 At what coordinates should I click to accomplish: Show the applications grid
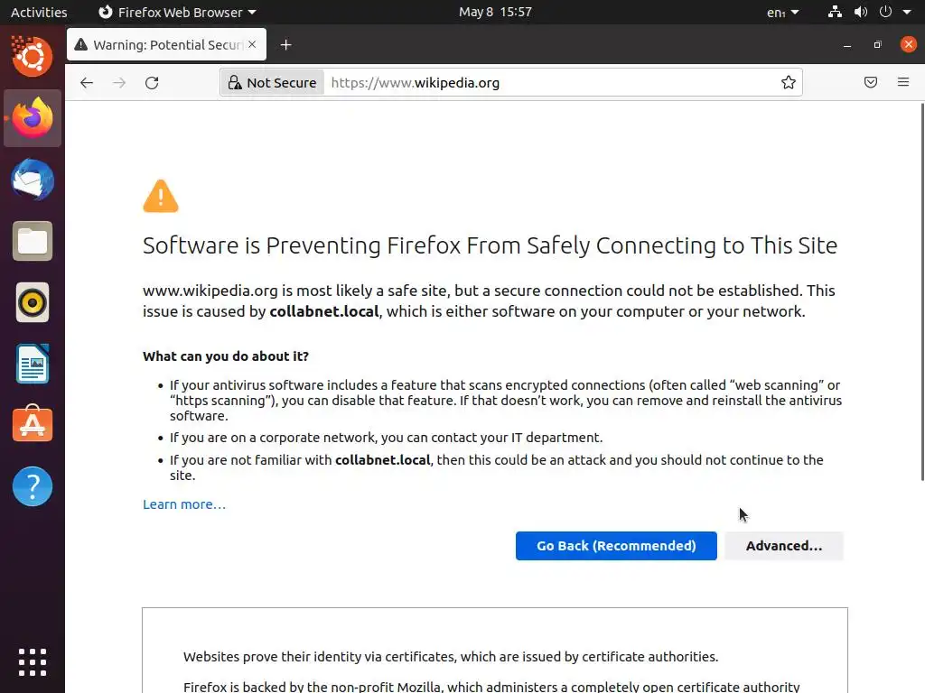pyautogui.click(x=33, y=661)
